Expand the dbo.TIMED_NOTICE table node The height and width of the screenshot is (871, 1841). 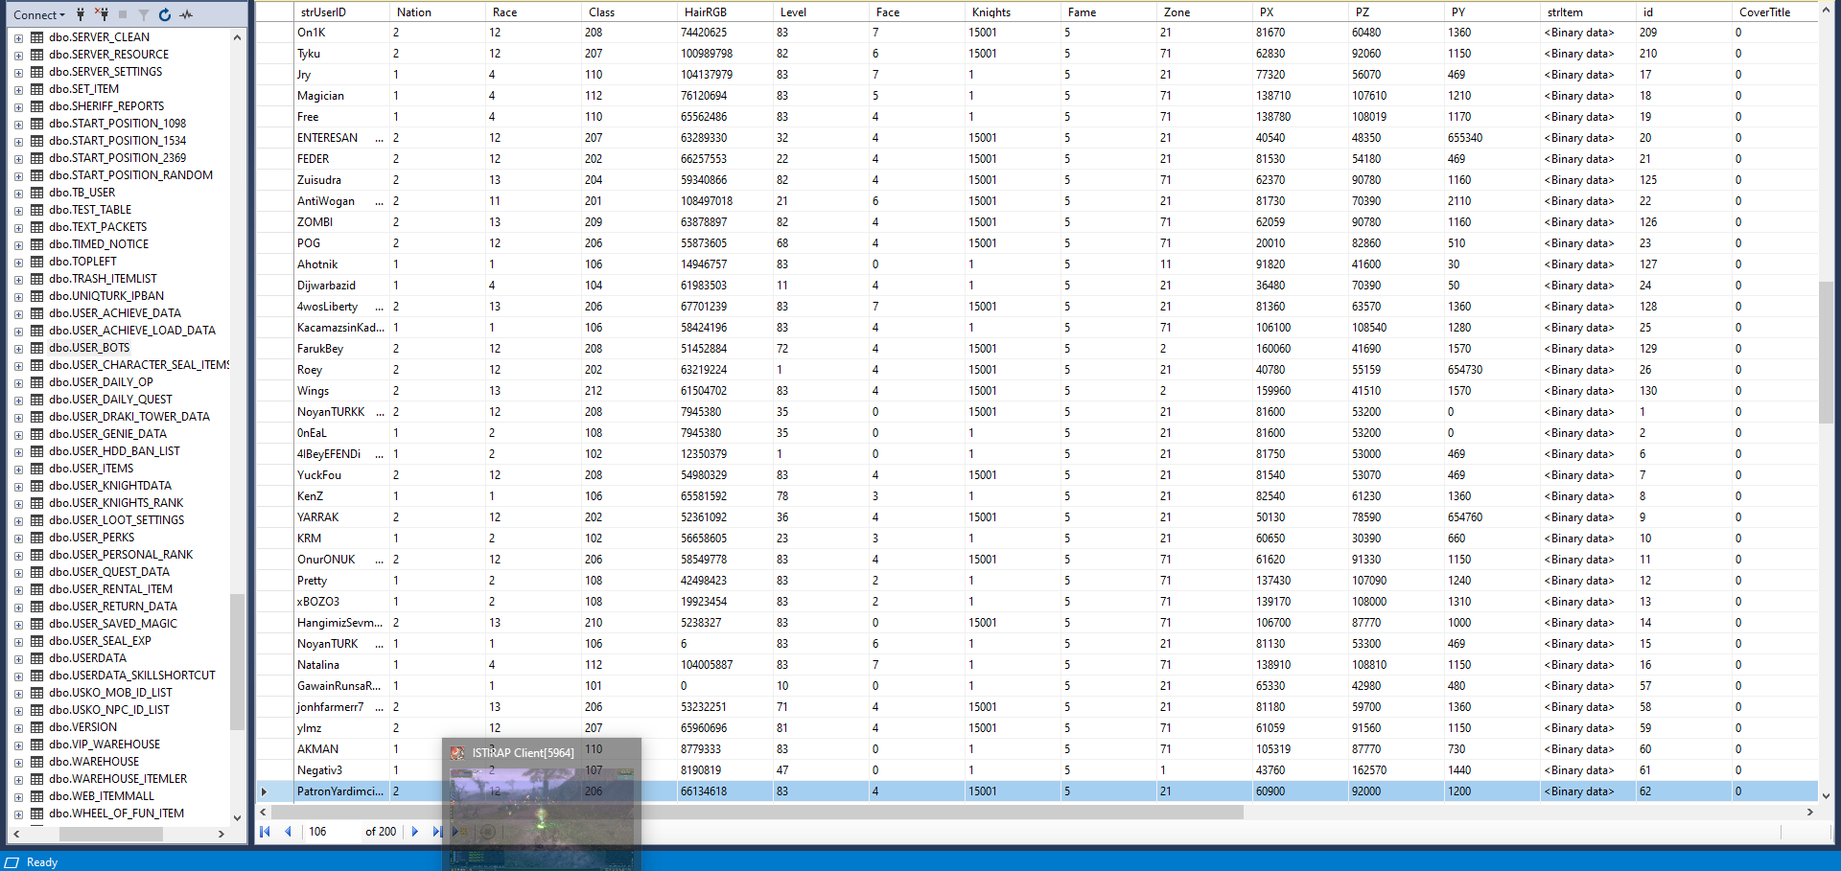[x=18, y=244]
